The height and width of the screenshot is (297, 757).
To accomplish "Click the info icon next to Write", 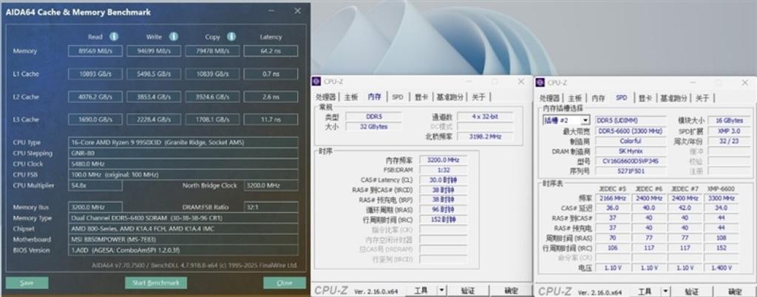I will click(173, 37).
